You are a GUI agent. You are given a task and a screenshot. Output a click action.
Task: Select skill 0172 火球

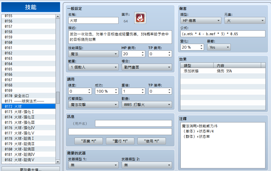coord(29,106)
